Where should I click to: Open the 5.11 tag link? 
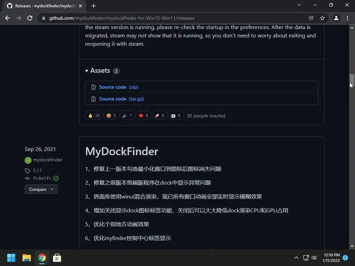(x=37, y=170)
